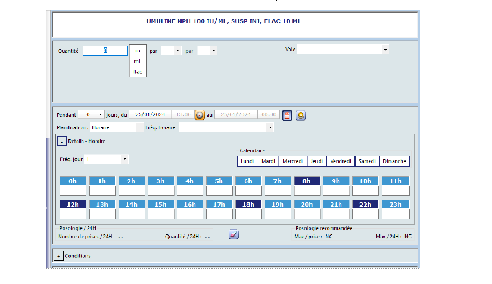Click the red clipboard icon after end time
Screen dimensions: 492x284
[x=287, y=115]
